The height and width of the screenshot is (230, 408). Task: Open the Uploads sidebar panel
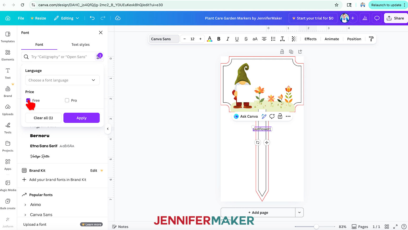8,110
